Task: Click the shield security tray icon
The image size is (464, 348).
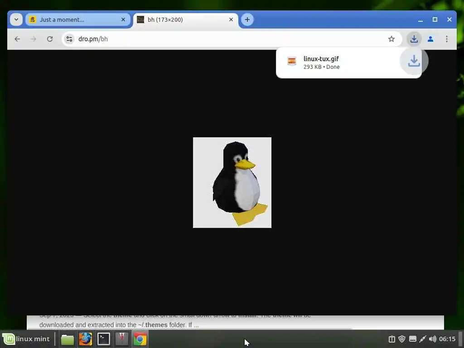Action: pyautogui.click(x=402, y=339)
